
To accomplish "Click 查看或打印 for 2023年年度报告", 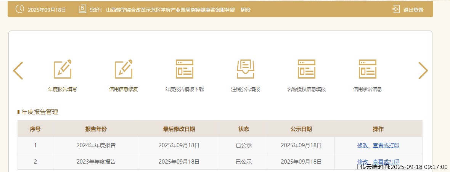I will tap(386, 162).
